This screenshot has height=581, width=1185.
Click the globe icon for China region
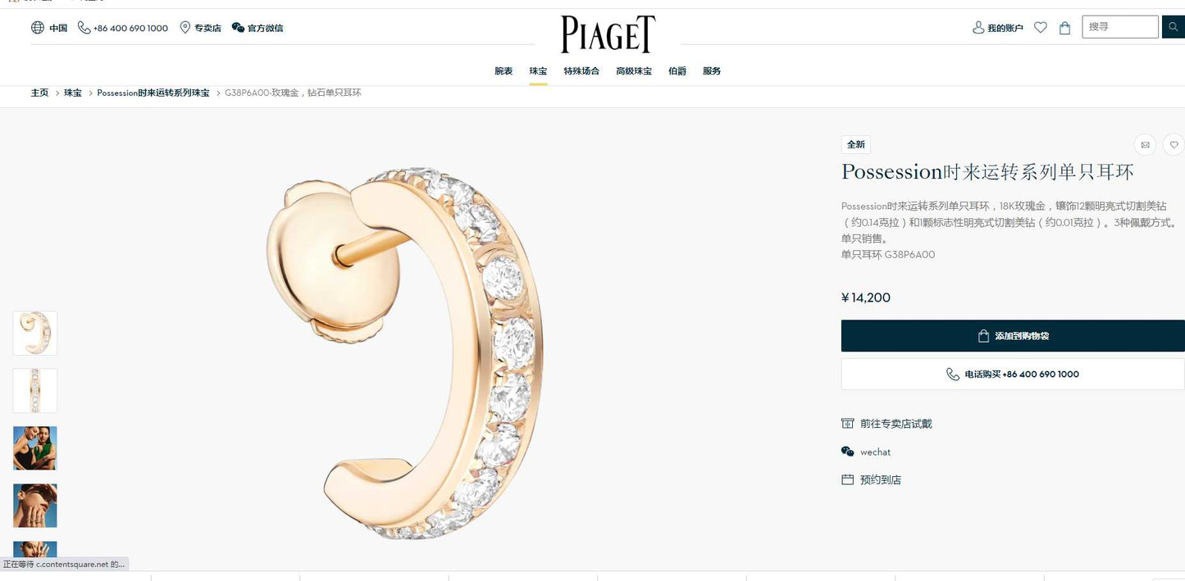click(38, 28)
